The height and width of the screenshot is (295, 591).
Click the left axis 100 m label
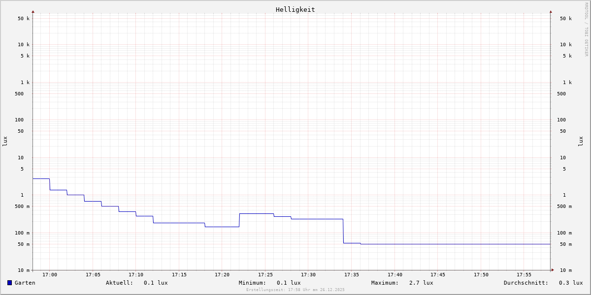[x=22, y=233]
